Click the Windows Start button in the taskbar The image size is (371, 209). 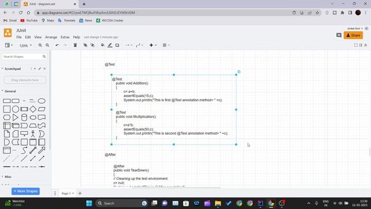(89, 203)
